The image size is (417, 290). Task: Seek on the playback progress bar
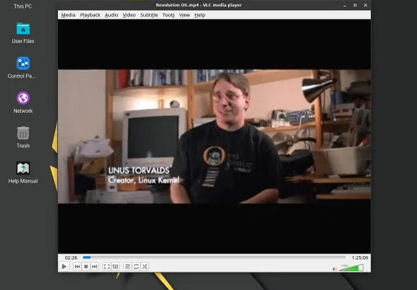pos(214,257)
